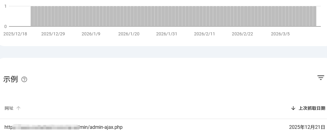This screenshot has width=327, height=135.
Task: Click the y-axis value 0 label
Action: 6,26
